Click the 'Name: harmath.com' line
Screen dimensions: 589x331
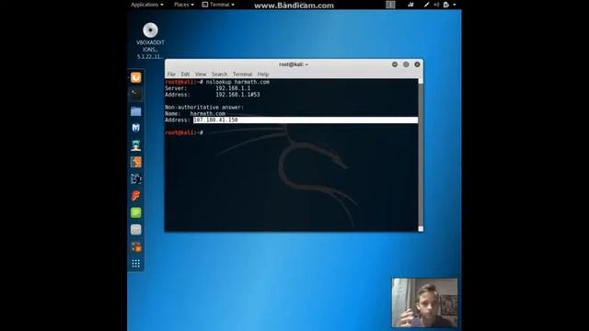pos(195,114)
